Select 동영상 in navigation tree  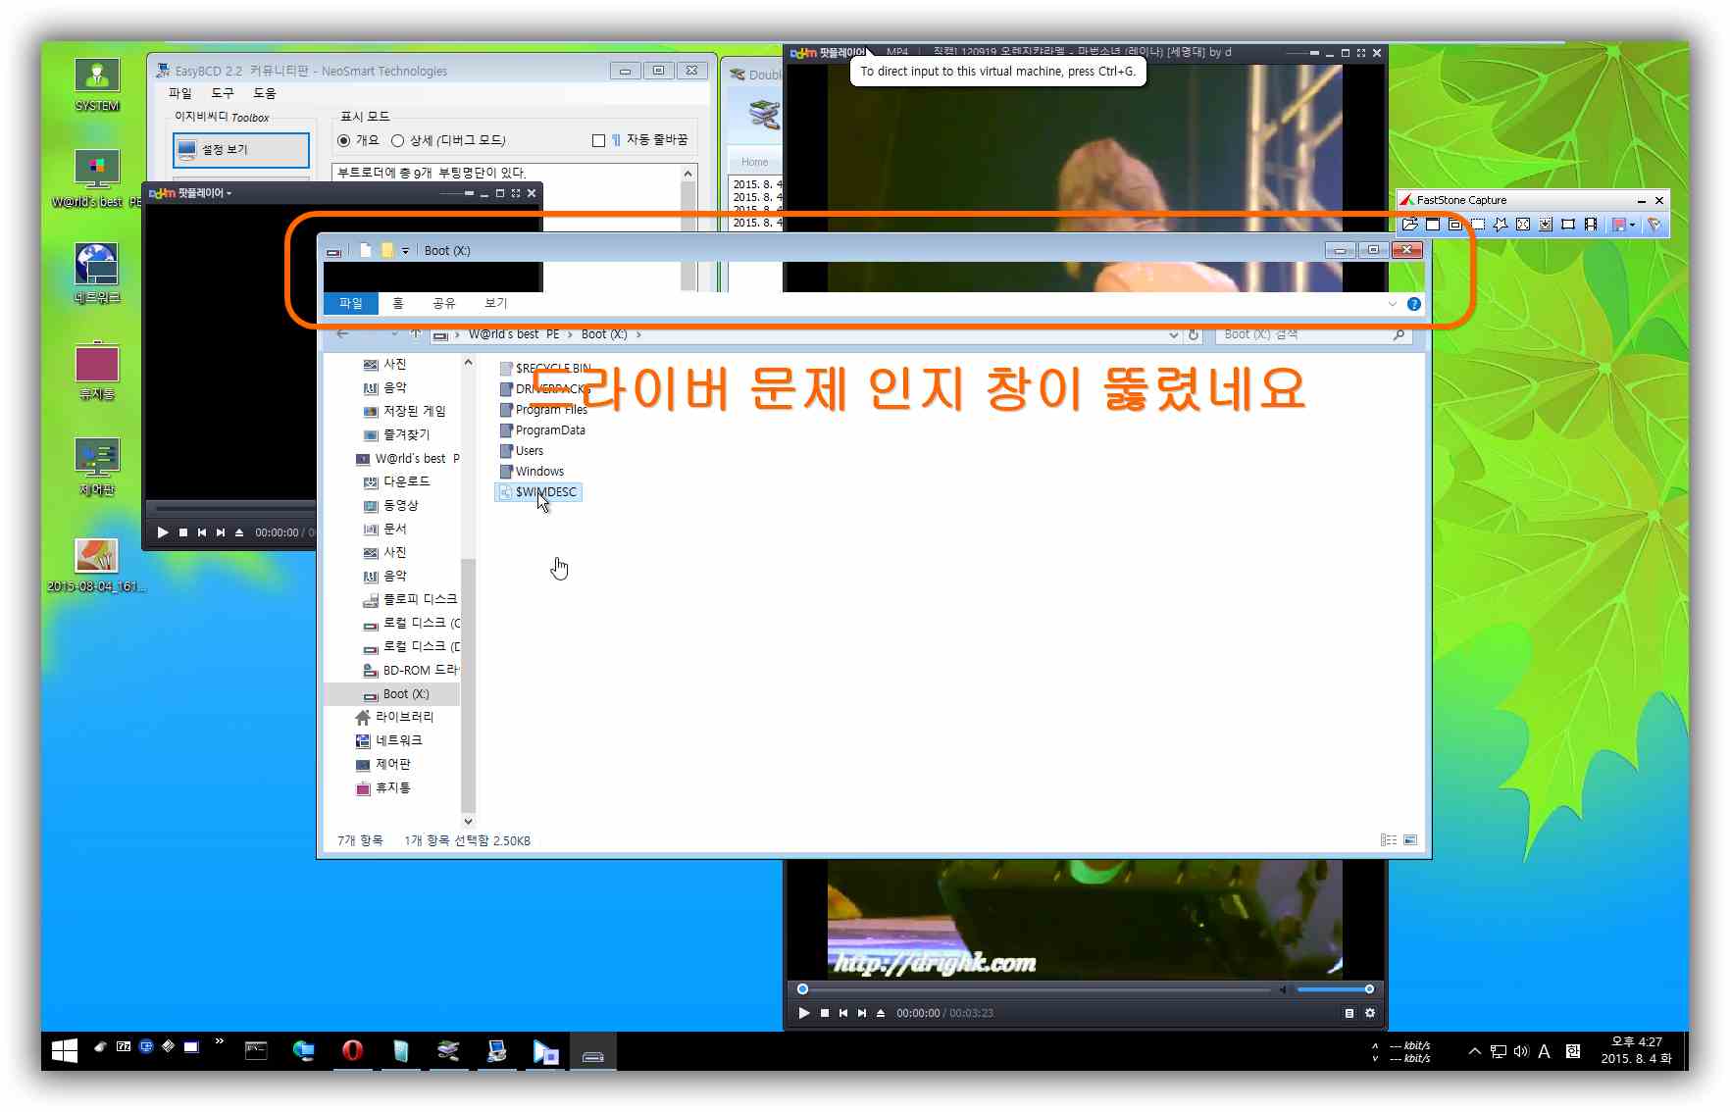pos(390,505)
